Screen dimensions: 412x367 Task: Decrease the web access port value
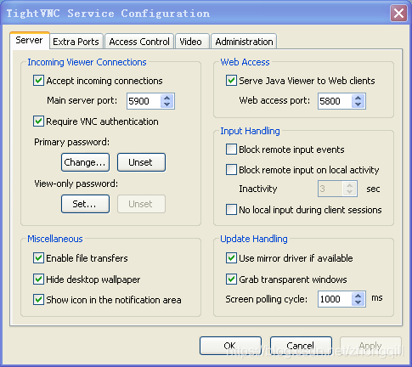(358, 104)
